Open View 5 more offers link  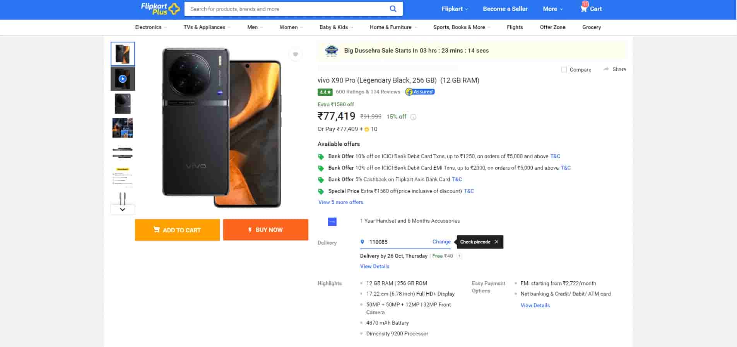click(x=341, y=202)
